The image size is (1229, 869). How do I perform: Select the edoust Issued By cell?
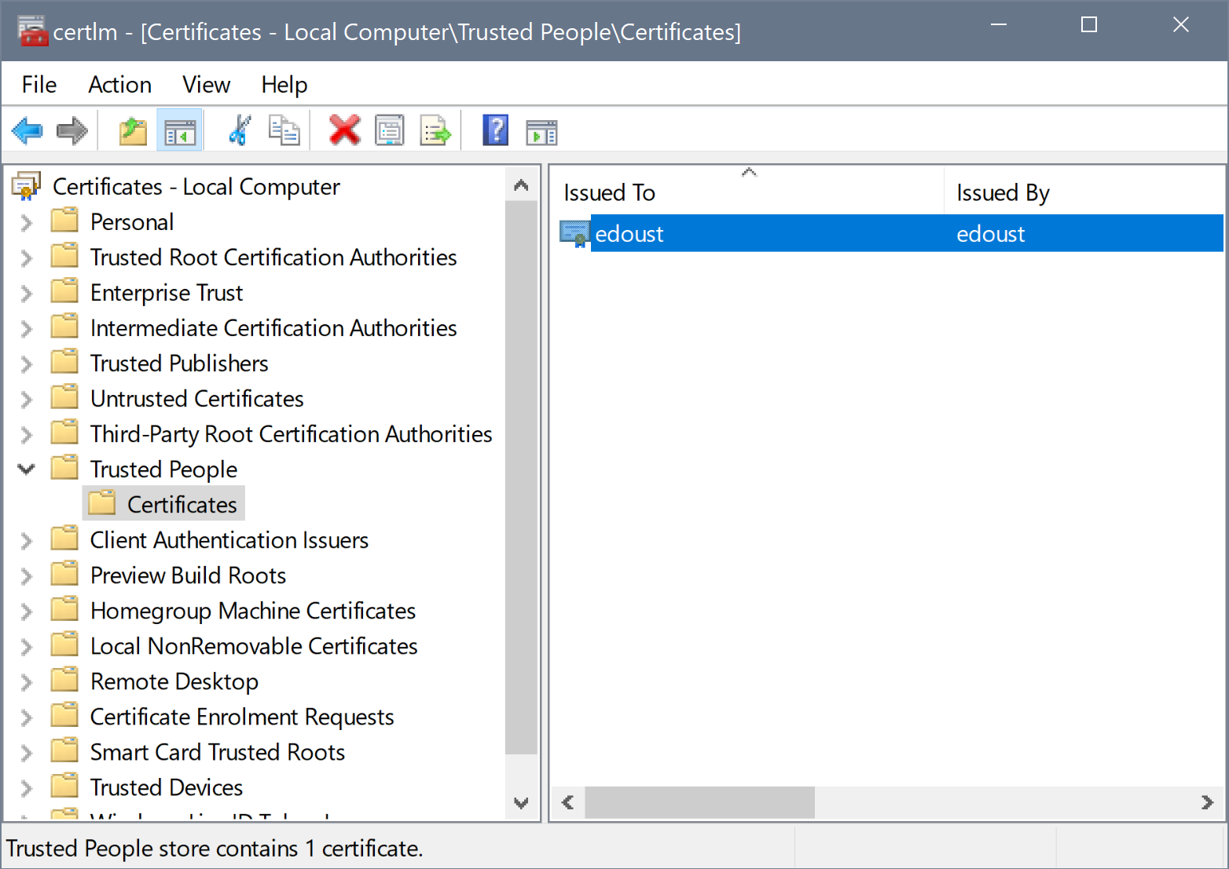990,234
